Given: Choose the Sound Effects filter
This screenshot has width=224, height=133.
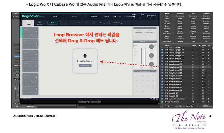Looking at the screenshot, I should coord(167,41).
